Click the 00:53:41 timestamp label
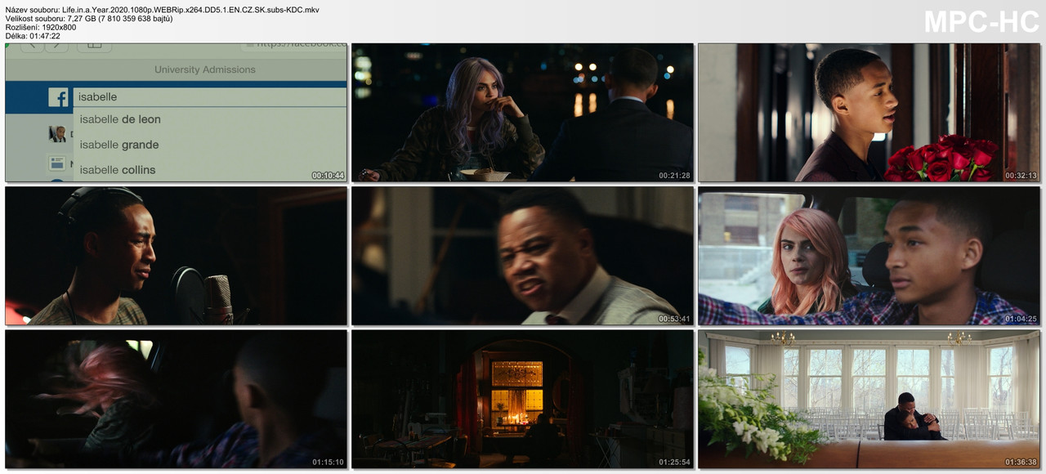The height and width of the screenshot is (474, 1046). pos(674,319)
